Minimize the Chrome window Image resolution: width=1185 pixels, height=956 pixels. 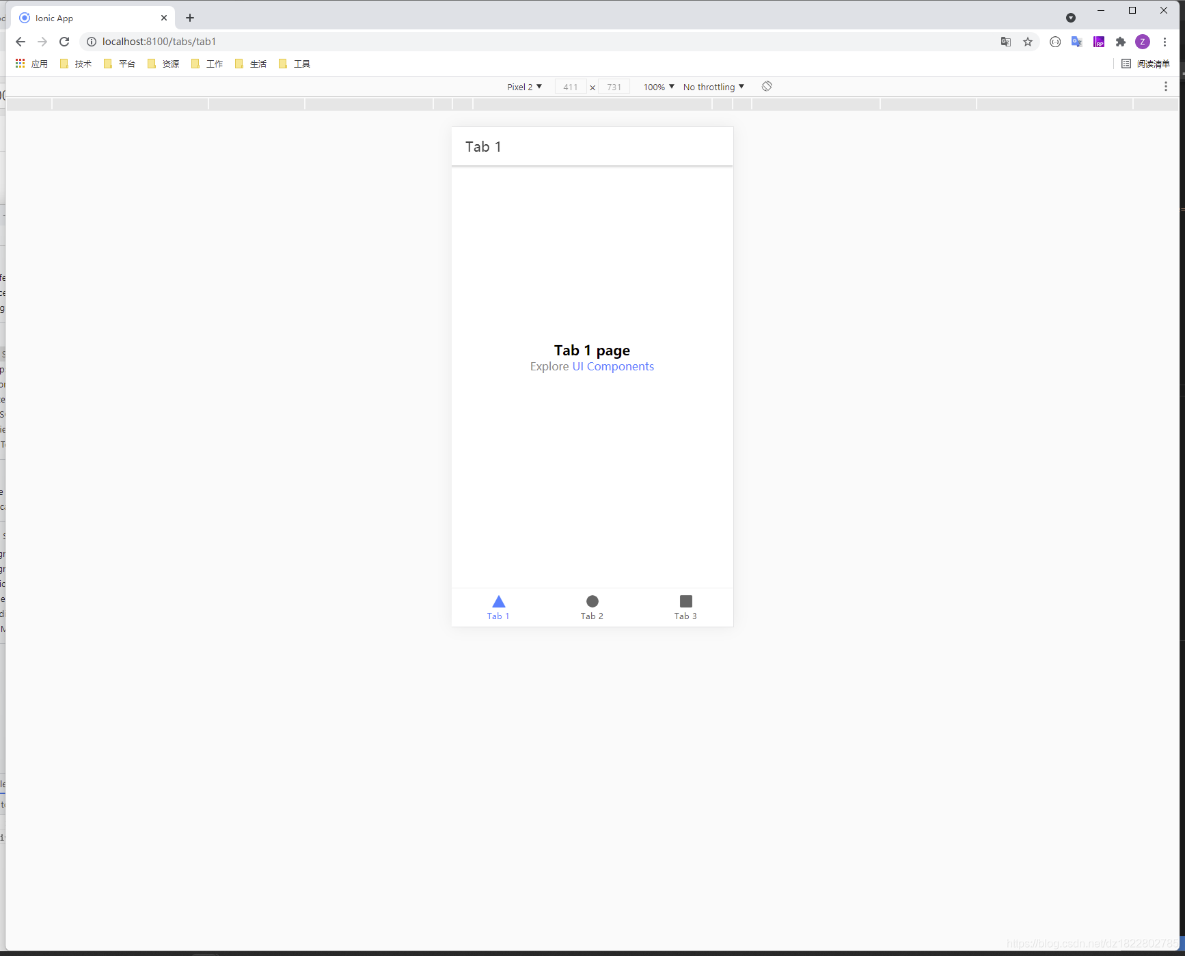click(x=1101, y=10)
